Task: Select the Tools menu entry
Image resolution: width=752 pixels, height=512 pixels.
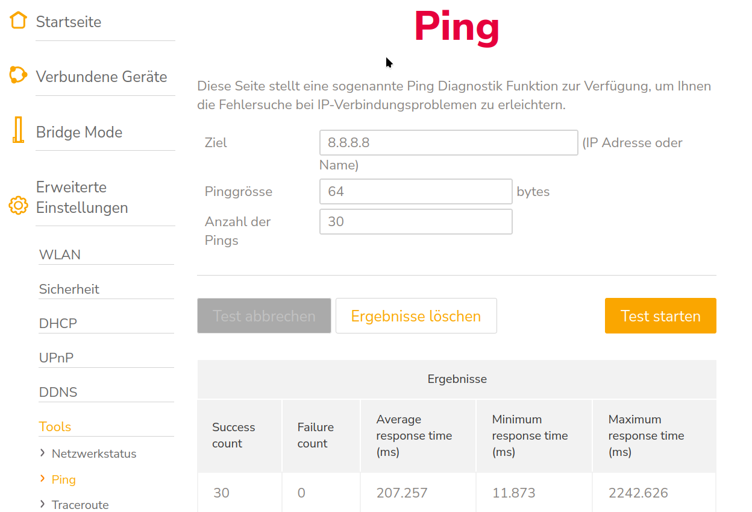Action: coord(55,426)
